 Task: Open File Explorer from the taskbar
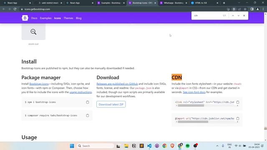[x=126, y=146]
